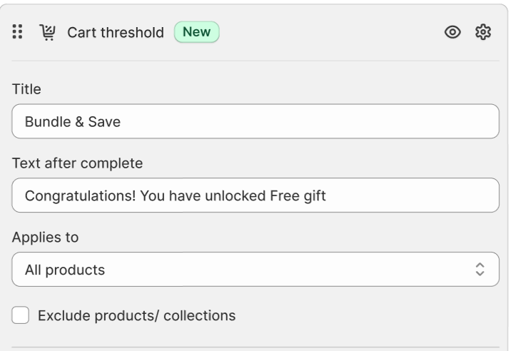
Task: Click the Exclude products/ collections label
Action: 136,315
